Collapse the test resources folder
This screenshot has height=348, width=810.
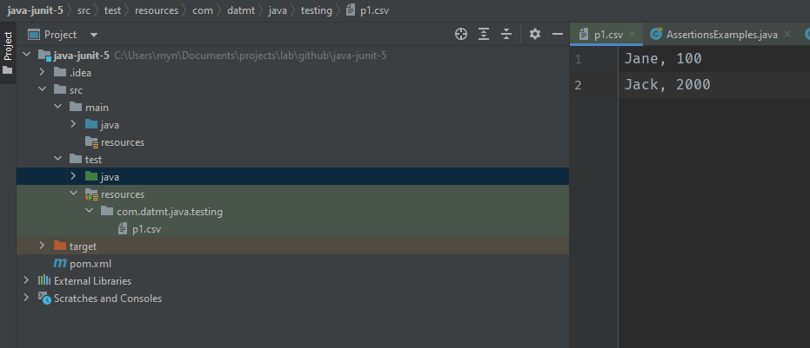click(x=73, y=194)
